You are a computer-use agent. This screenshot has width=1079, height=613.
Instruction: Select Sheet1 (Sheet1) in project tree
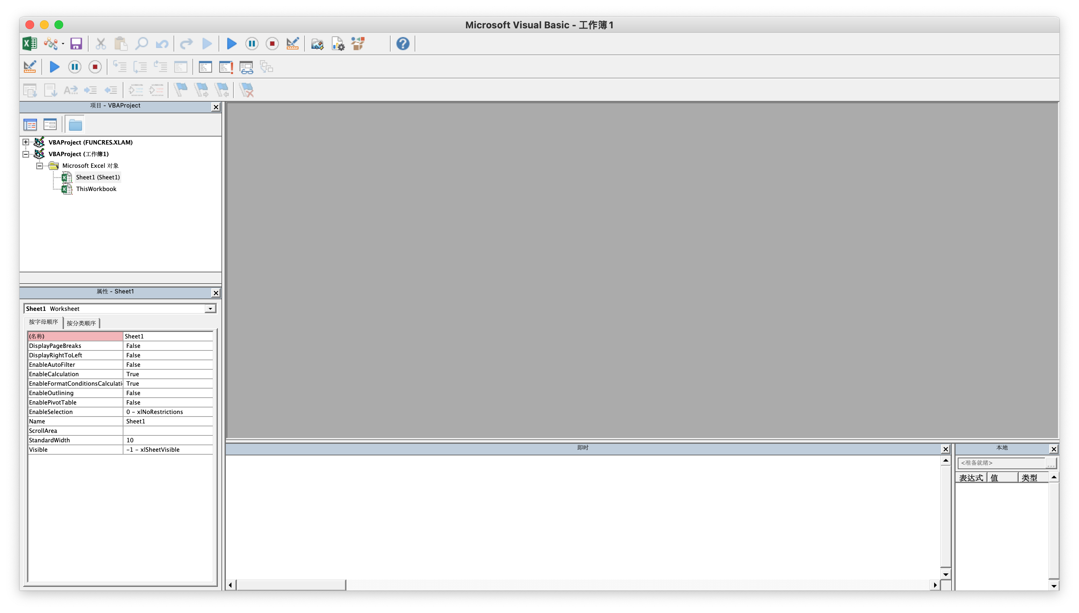[98, 177]
